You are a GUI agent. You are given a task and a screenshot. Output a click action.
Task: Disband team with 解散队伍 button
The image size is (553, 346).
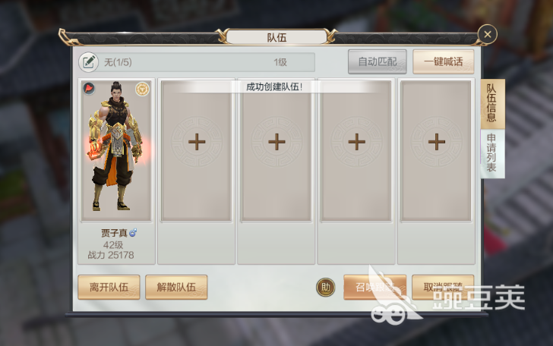(x=176, y=287)
